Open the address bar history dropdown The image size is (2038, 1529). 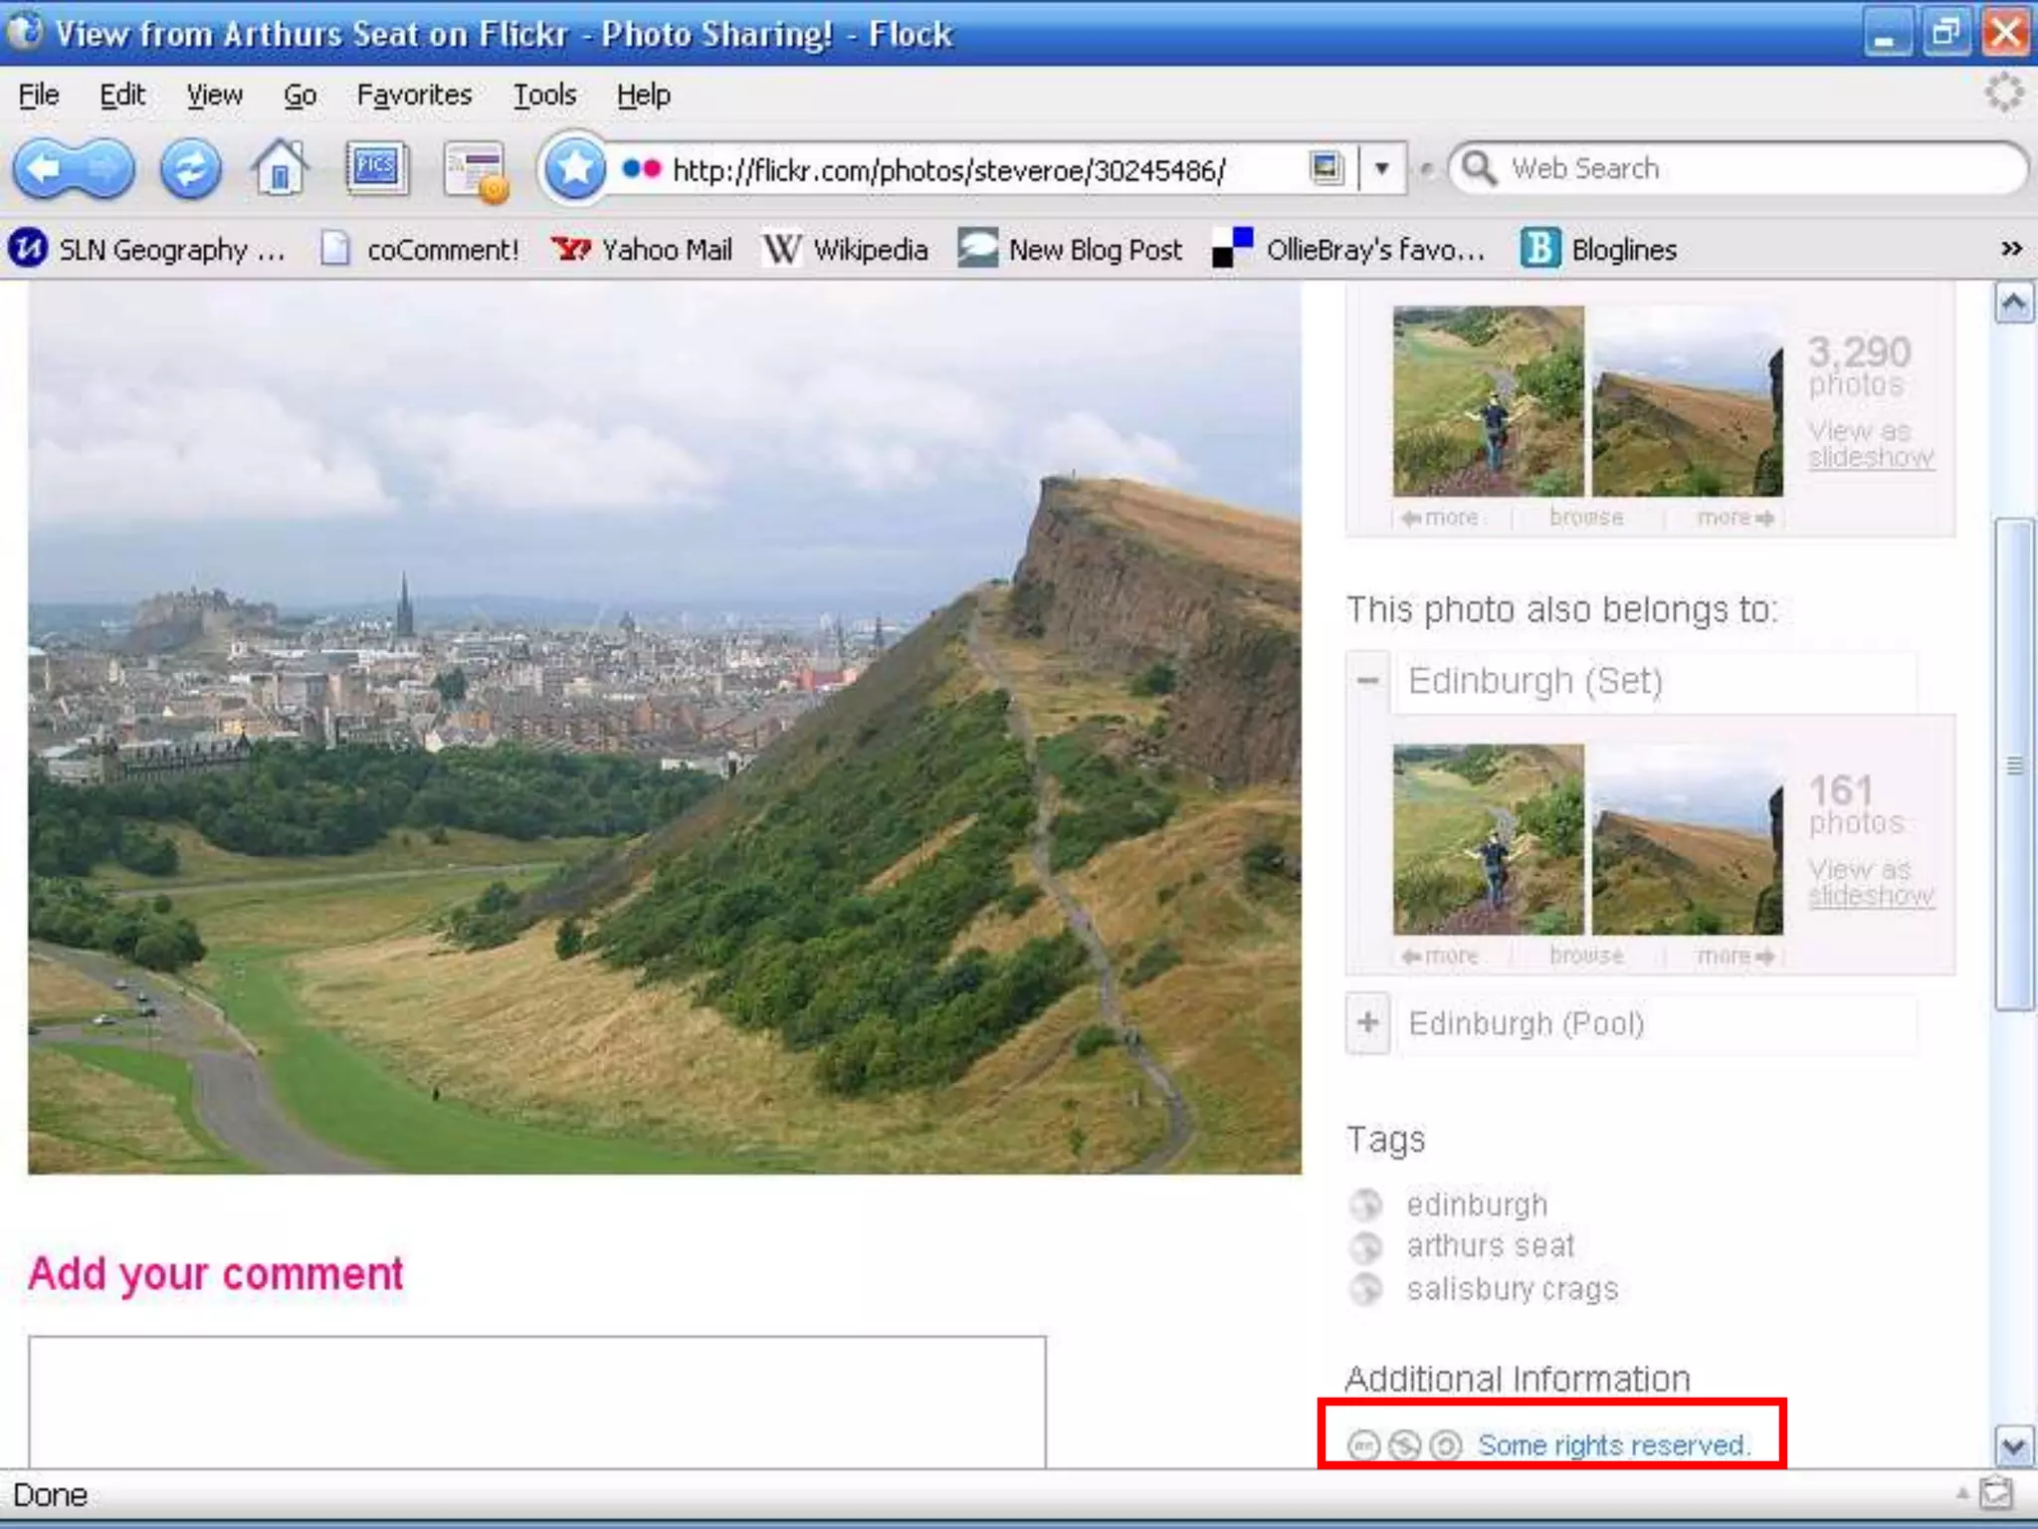(1381, 168)
